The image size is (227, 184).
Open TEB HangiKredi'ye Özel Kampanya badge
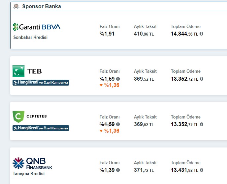coord(41,83)
